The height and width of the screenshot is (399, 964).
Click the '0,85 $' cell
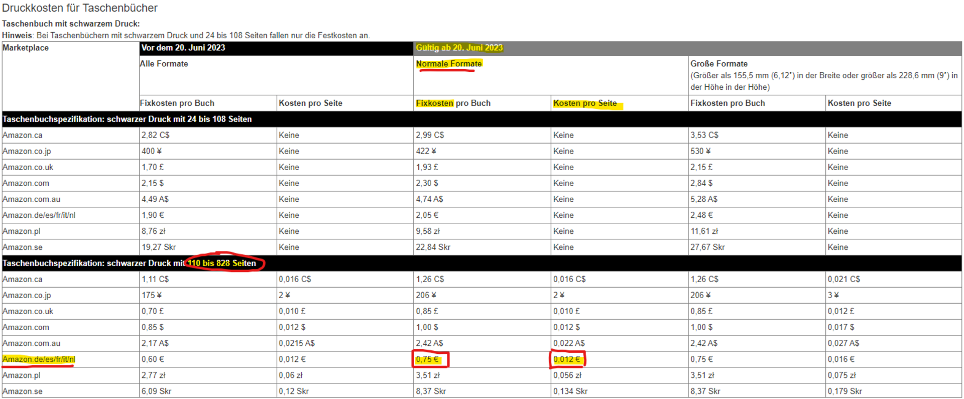pos(208,327)
